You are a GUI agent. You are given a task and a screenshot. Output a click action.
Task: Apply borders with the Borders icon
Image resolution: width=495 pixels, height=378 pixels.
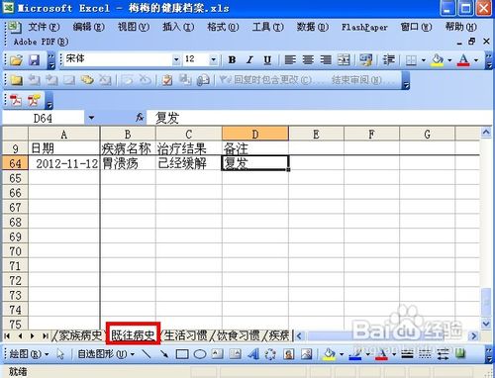[411, 60]
